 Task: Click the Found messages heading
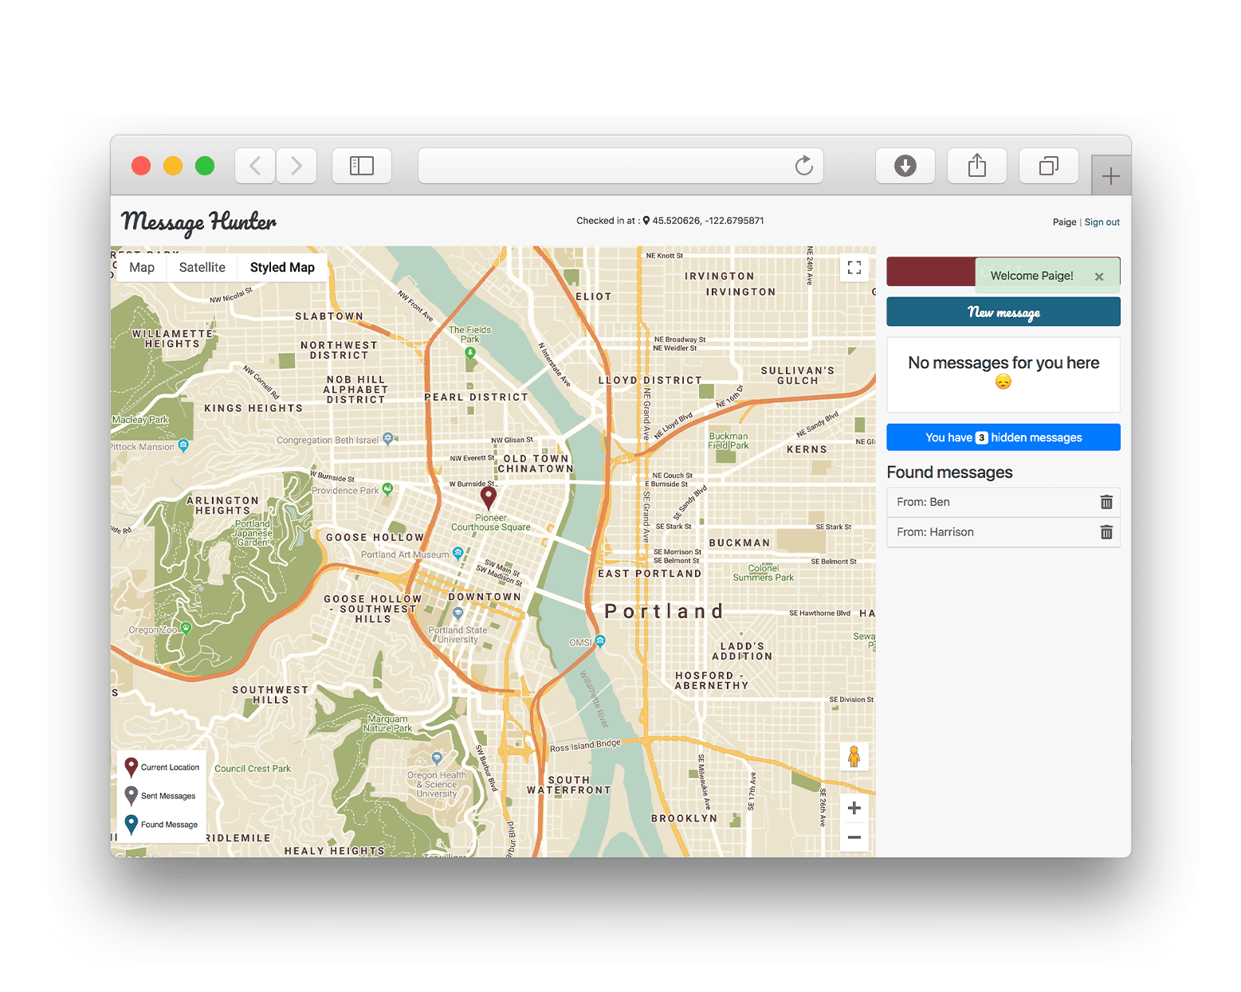coord(949,472)
